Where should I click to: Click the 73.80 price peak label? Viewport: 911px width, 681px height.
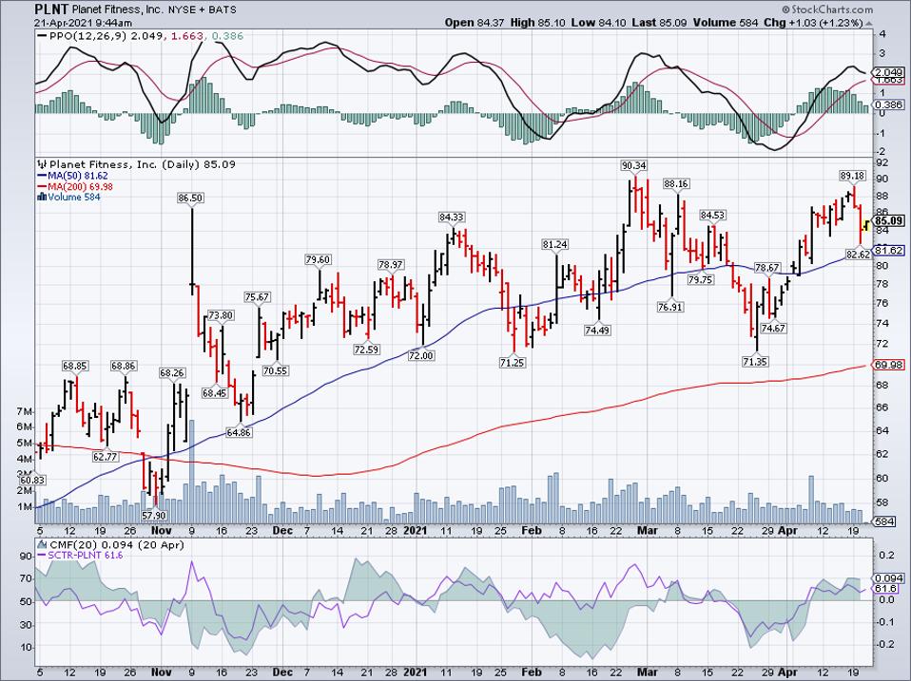click(221, 315)
